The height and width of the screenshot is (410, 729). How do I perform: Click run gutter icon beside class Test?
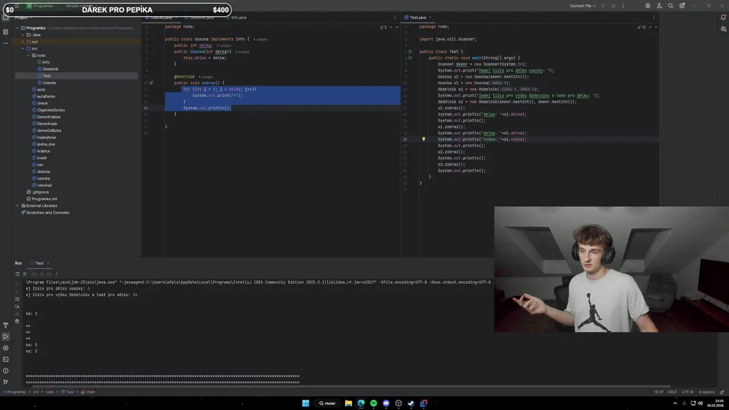pyautogui.click(x=410, y=52)
